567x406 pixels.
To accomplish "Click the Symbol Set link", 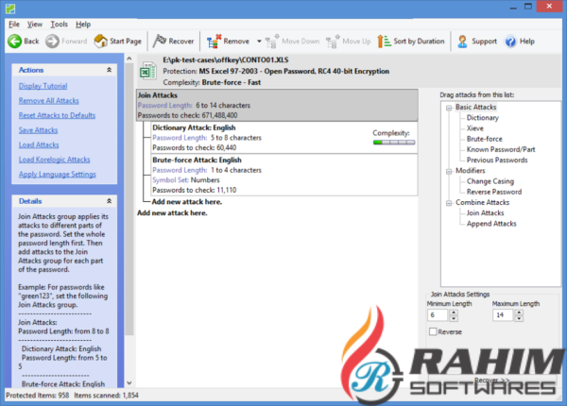I will (x=170, y=180).
